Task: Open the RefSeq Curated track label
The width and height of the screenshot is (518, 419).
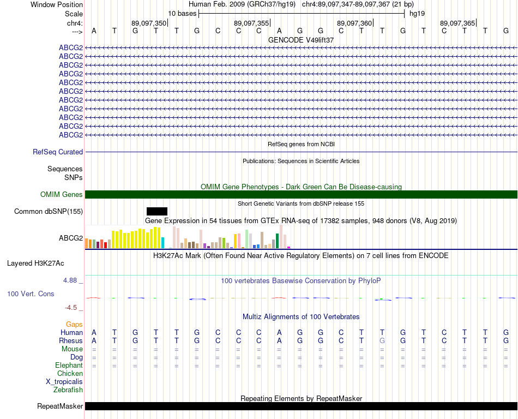Action: (x=58, y=152)
